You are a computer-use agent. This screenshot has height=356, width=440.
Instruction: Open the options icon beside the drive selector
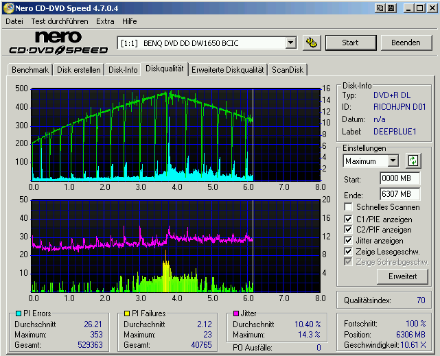(312, 43)
